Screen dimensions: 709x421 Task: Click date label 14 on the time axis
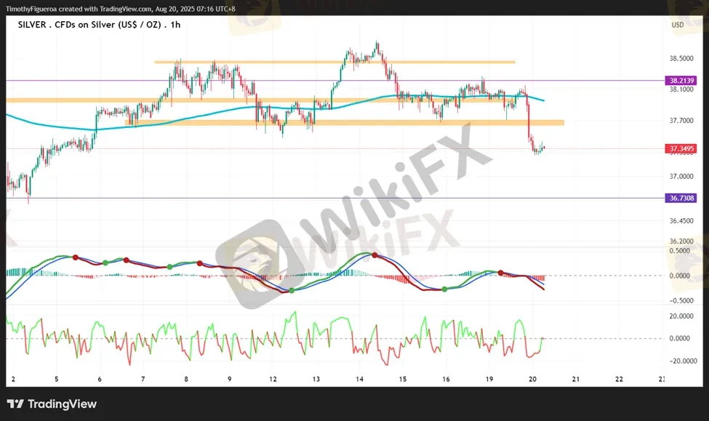[359, 380]
